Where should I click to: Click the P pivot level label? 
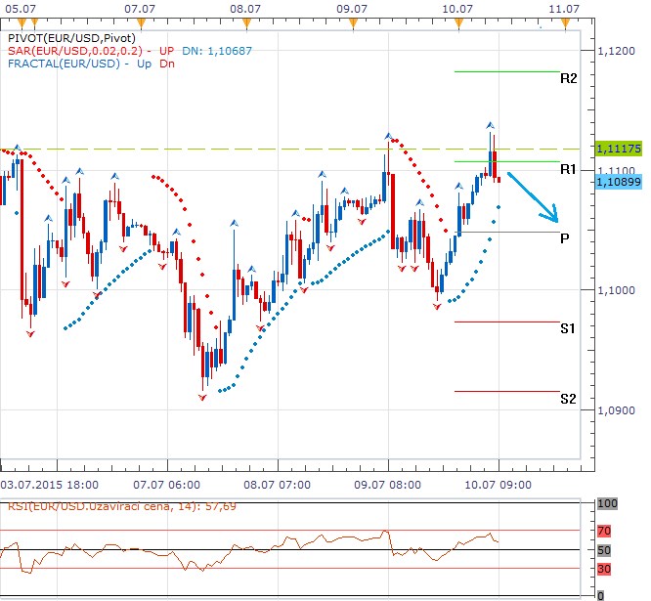click(564, 238)
